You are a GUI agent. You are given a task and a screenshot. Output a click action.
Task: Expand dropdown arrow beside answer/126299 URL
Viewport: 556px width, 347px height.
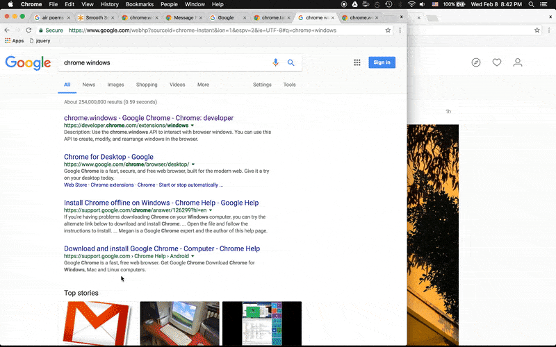point(211,210)
